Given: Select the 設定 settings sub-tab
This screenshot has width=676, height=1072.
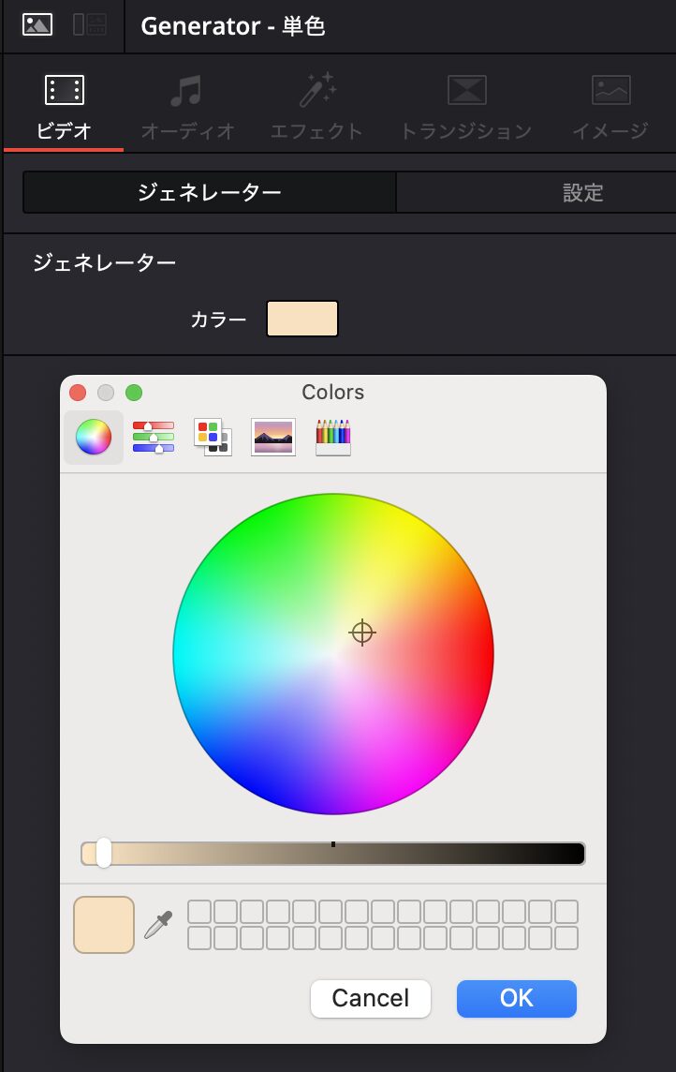Looking at the screenshot, I should (582, 193).
